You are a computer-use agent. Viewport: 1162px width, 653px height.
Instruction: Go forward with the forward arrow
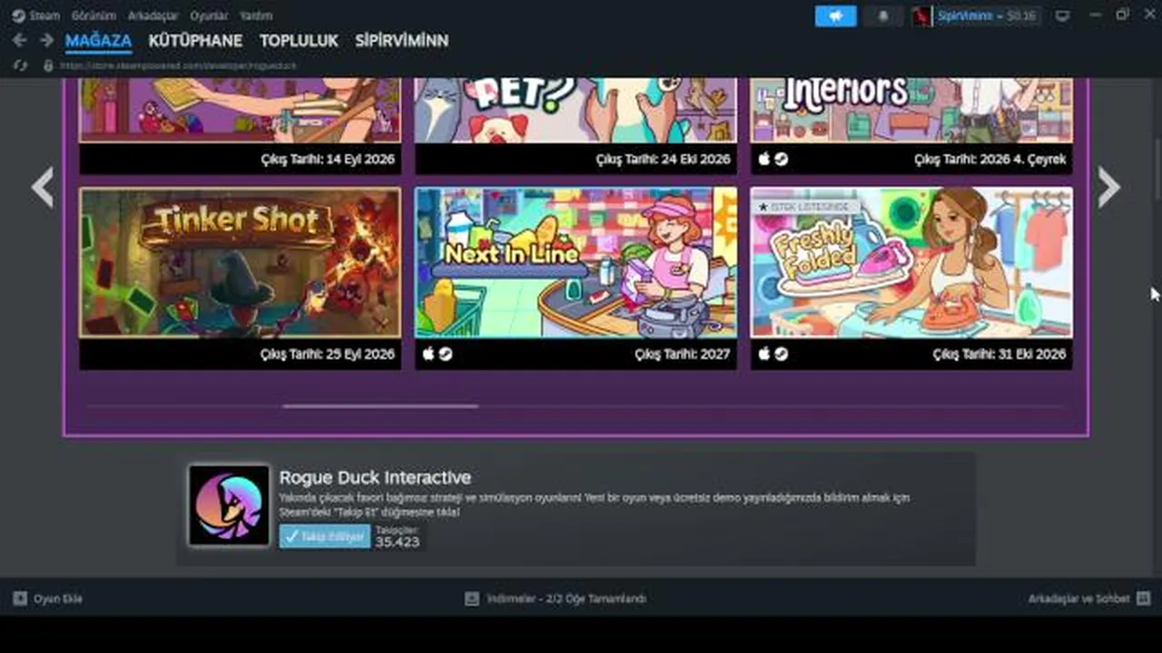point(46,41)
